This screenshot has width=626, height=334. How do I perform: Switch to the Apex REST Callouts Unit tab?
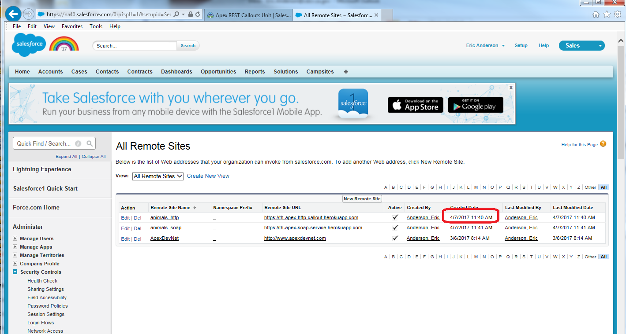click(249, 15)
